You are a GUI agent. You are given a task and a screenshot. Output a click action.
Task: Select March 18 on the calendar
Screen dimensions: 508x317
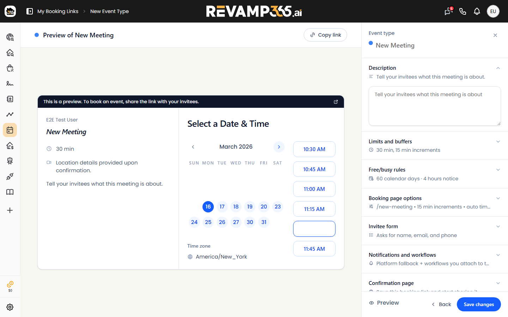click(236, 207)
